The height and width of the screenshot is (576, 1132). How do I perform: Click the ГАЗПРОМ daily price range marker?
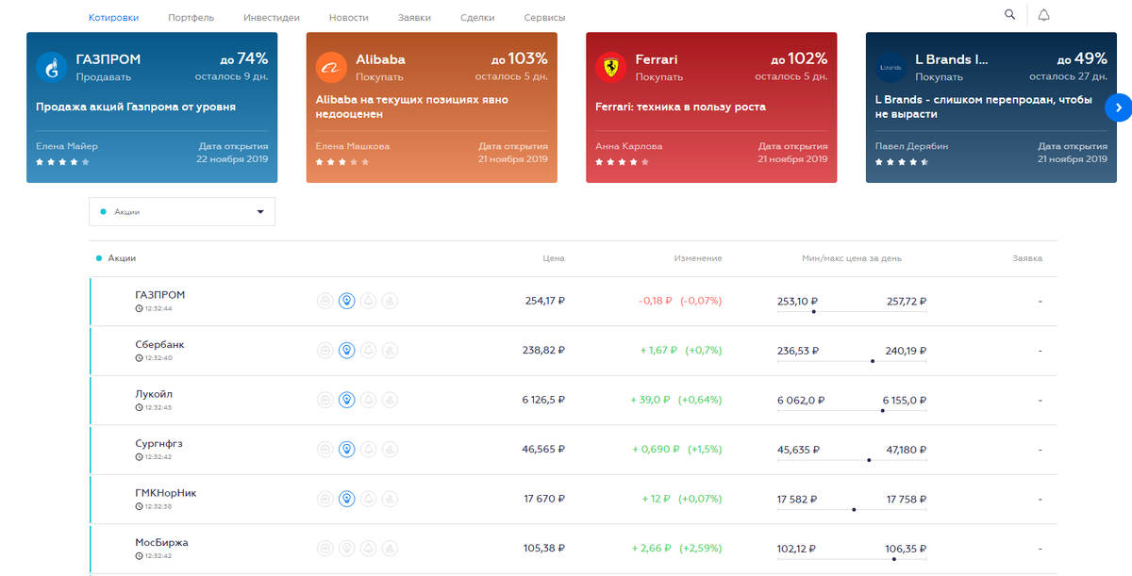813,312
